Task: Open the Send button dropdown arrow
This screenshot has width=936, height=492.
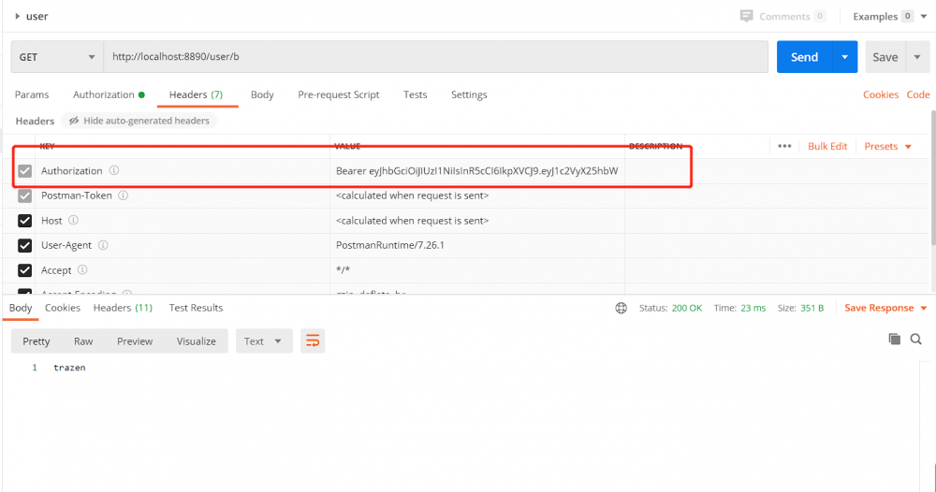Action: point(844,57)
